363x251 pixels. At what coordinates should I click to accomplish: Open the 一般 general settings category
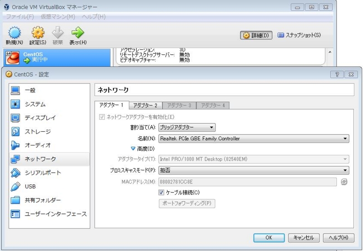49,90
